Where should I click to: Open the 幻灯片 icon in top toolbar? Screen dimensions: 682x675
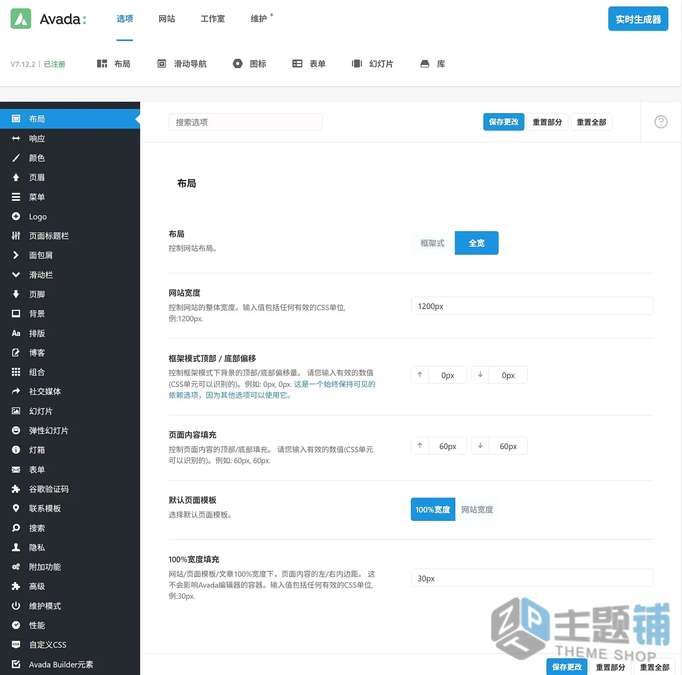tap(357, 64)
